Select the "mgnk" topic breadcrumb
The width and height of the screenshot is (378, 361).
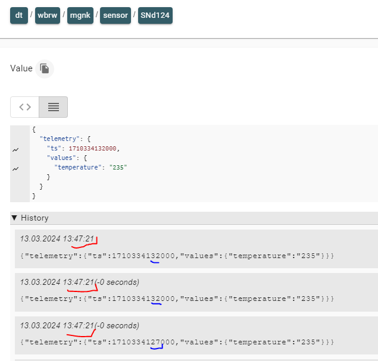point(80,15)
